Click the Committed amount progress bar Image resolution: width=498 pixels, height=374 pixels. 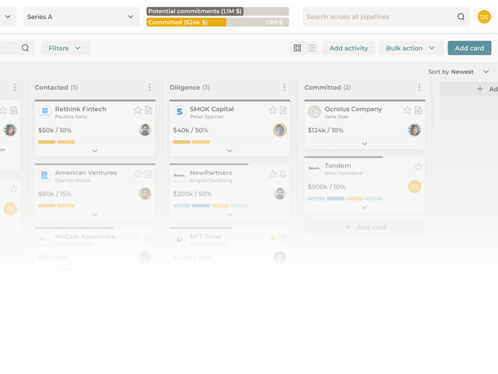pyautogui.click(x=187, y=22)
